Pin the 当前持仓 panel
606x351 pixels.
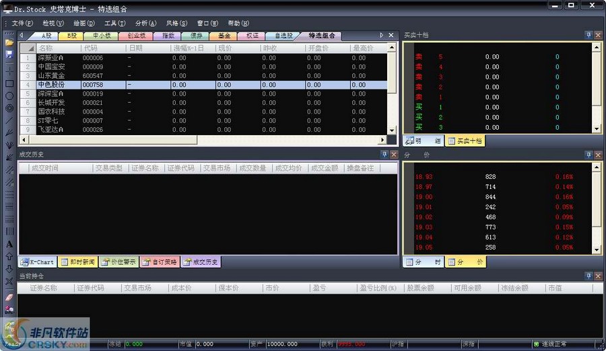point(588,276)
